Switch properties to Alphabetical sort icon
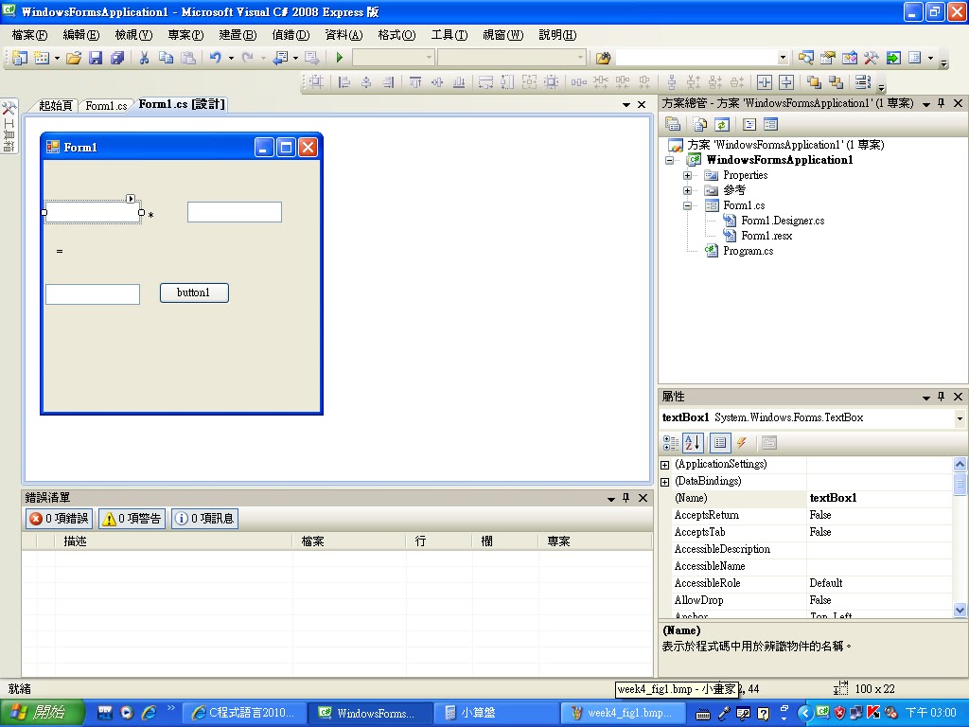The width and height of the screenshot is (969, 727). 693,443
